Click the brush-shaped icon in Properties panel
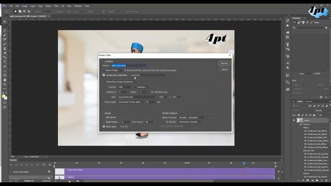Screen dimensions: 331x186 pyautogui.click(x=311, y=22)
